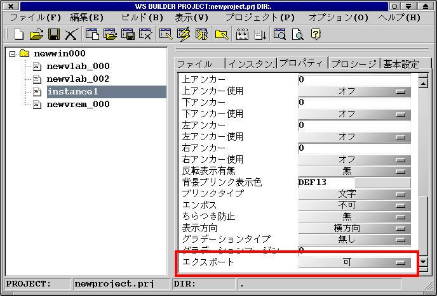Switch to the インスタンス tab
Screen dimensions: 437x296
tap(251, 64)
